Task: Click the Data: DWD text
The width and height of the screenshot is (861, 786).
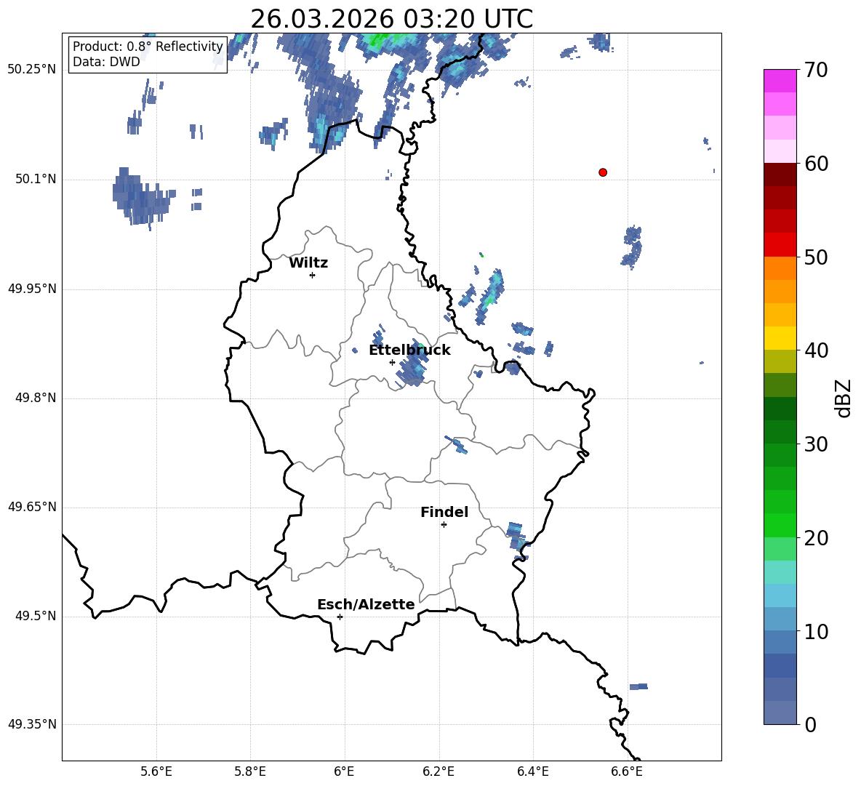Action: (x=106, y=62)
